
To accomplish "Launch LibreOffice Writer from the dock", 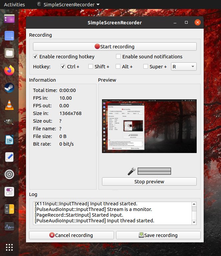I will tap(9, 140).
